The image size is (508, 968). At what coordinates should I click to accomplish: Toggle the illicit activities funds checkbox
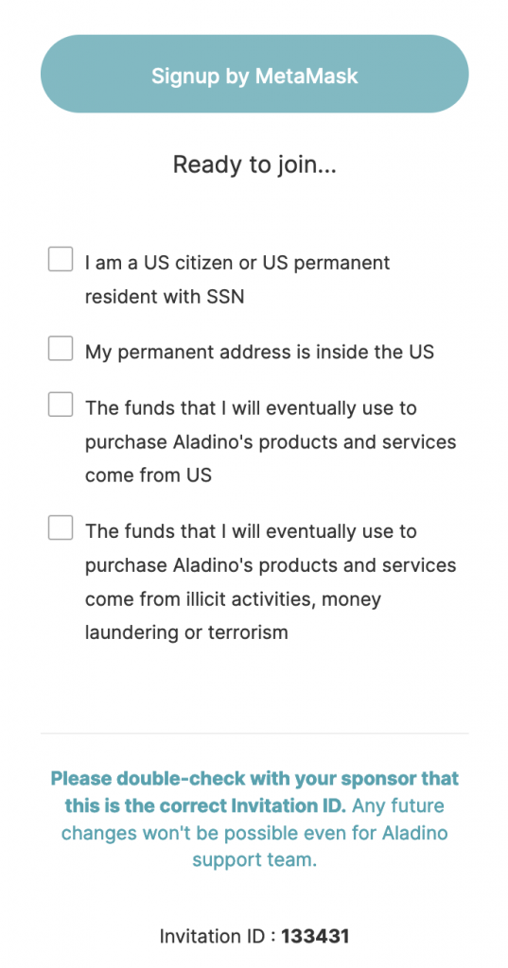pos(61,527)
